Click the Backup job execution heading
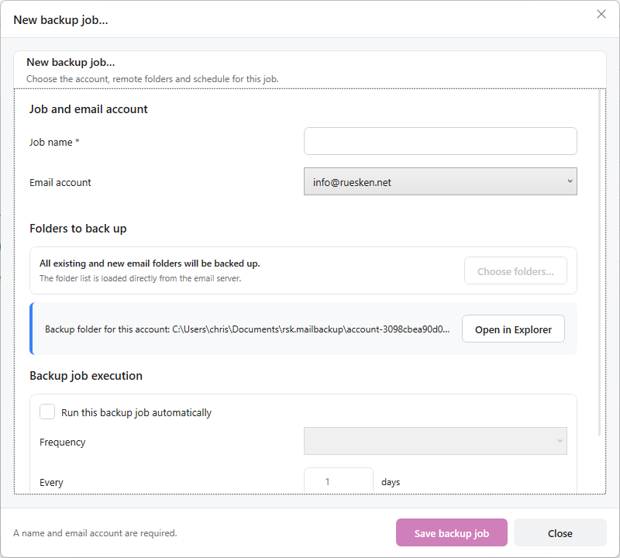Viewport: 620px width, 558px height. tap(86, 376)
